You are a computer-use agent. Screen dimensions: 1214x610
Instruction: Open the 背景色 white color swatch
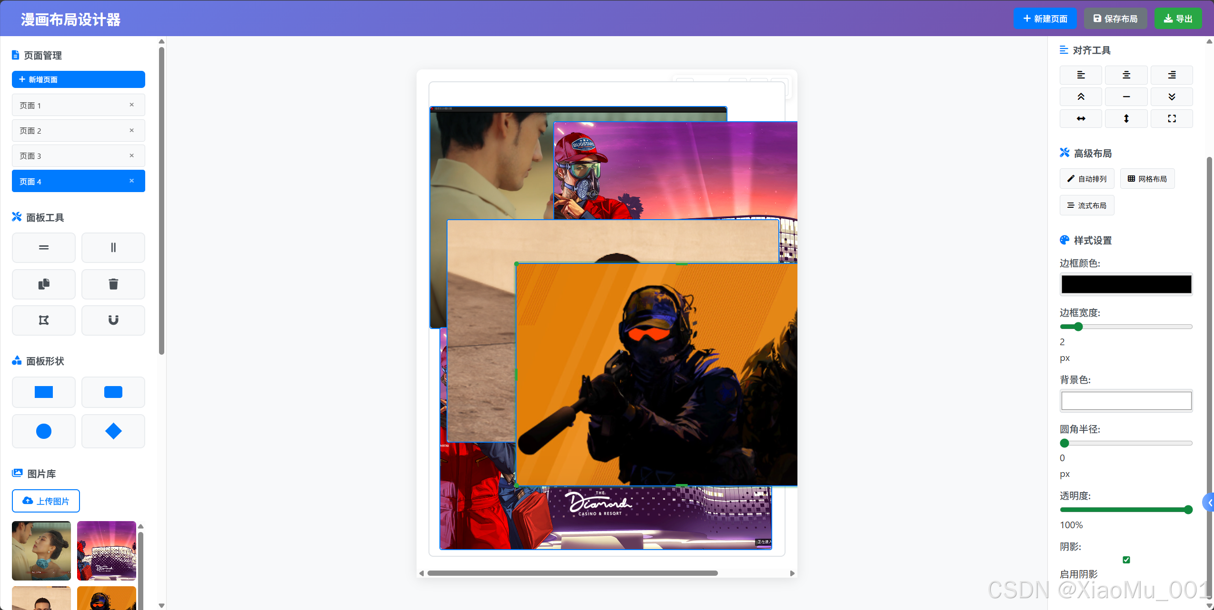click(1126, 401)
